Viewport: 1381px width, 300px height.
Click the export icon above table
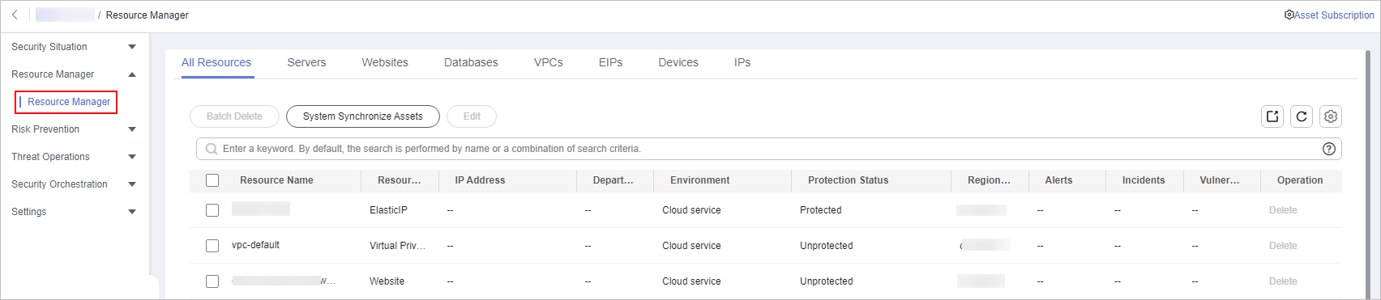(x=1272, y=116)
